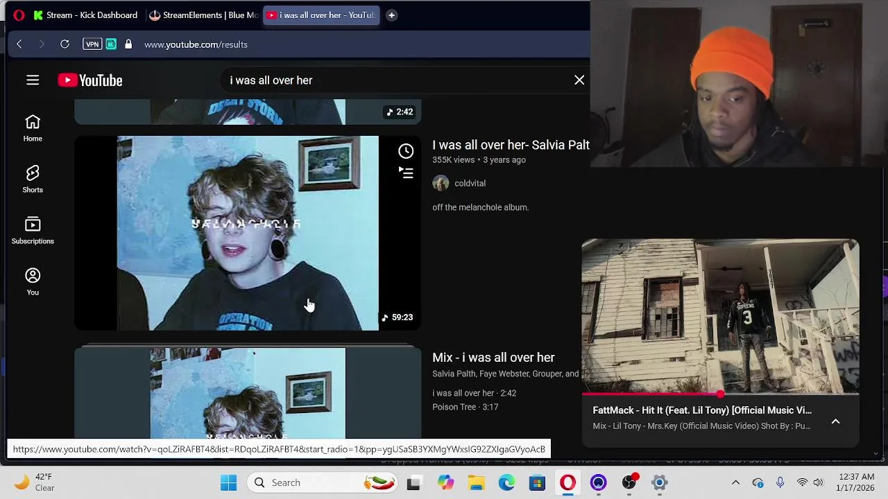Reload the page
The image size is (888, 499).
pyautogui.click(x=65, y=44)
